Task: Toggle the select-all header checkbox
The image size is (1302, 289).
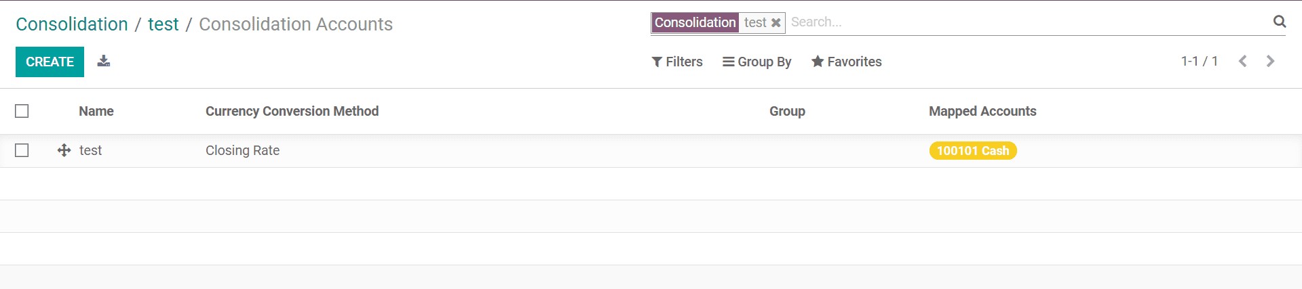Action: [x=22, y=111]
